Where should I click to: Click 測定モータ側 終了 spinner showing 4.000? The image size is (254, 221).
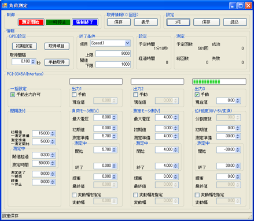[167, 166]
